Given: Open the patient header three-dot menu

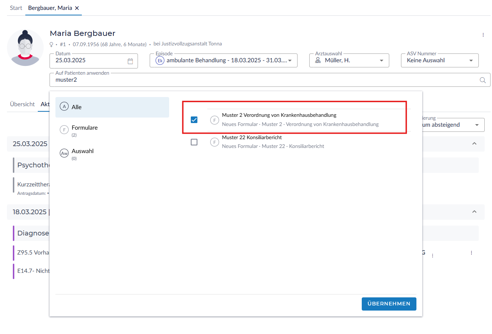Looking at the screenshot, I should [x=483, y=35].
